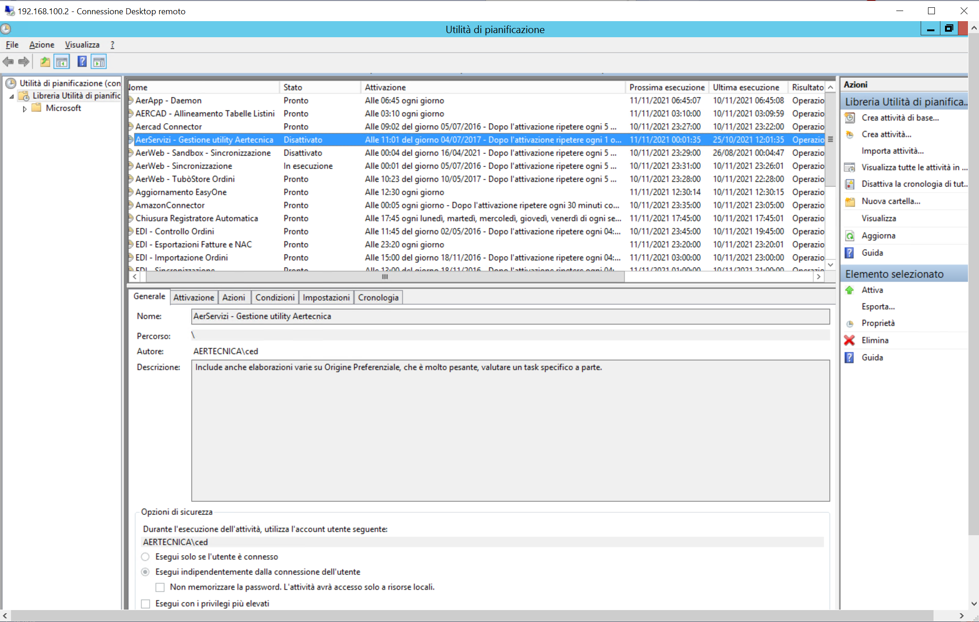Click the Libreria Utilità folder icon in tree
979x622 pixels.
point(24,96)
